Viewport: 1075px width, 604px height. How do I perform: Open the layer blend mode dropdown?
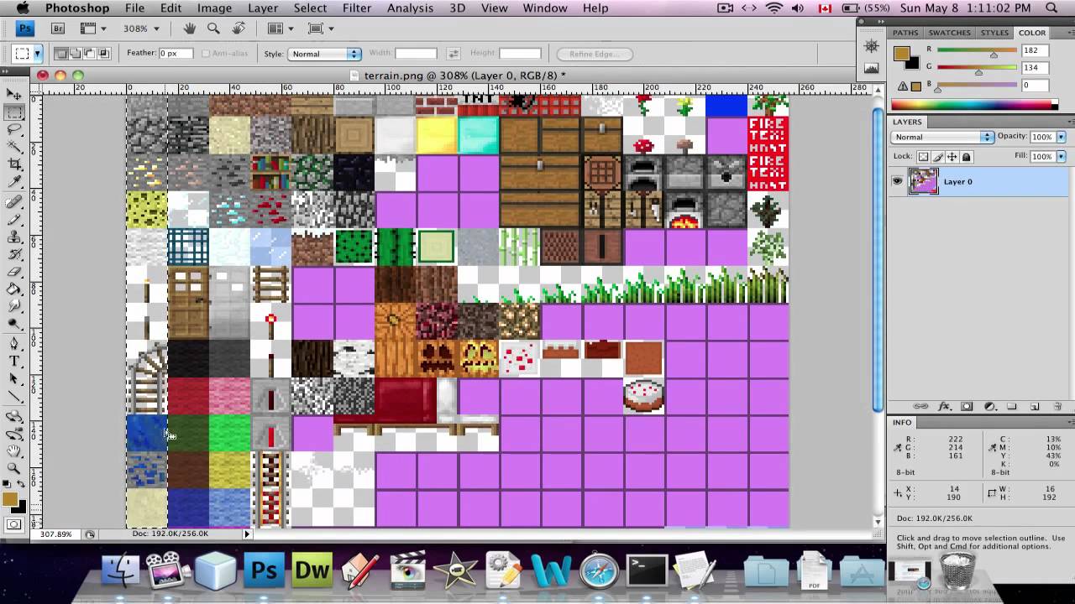click(x=941, y=137)
